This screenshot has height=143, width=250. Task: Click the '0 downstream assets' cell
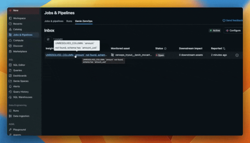pos(191,55)
